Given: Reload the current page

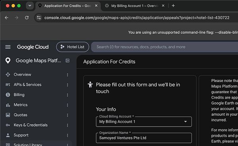Looking at the screenshot, I should pyautogui.click(x=27, y=18).
